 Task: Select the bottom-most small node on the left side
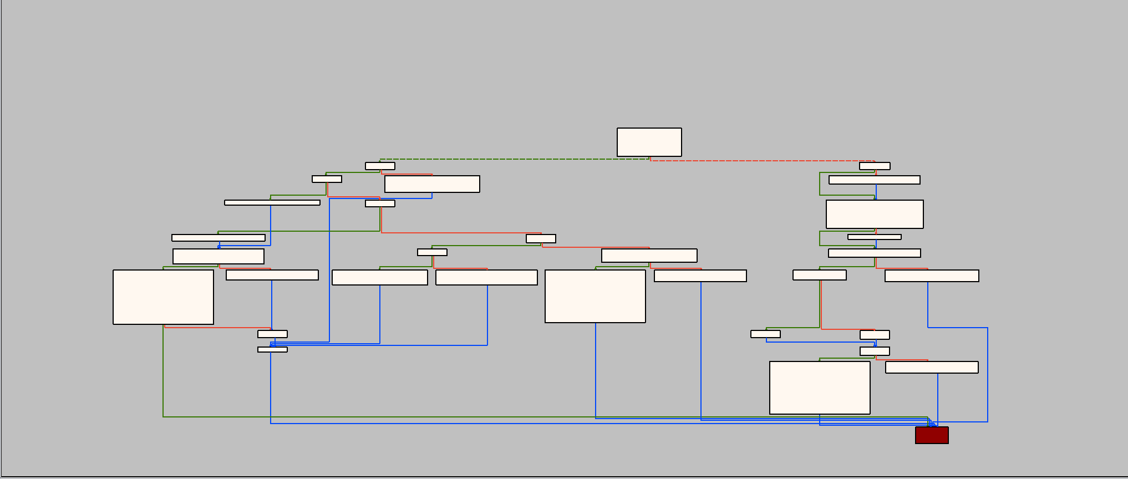(272, 350)
